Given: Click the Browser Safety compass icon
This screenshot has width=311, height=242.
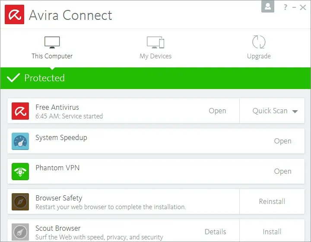Looking at the screenshot, I should pos(20,202).
